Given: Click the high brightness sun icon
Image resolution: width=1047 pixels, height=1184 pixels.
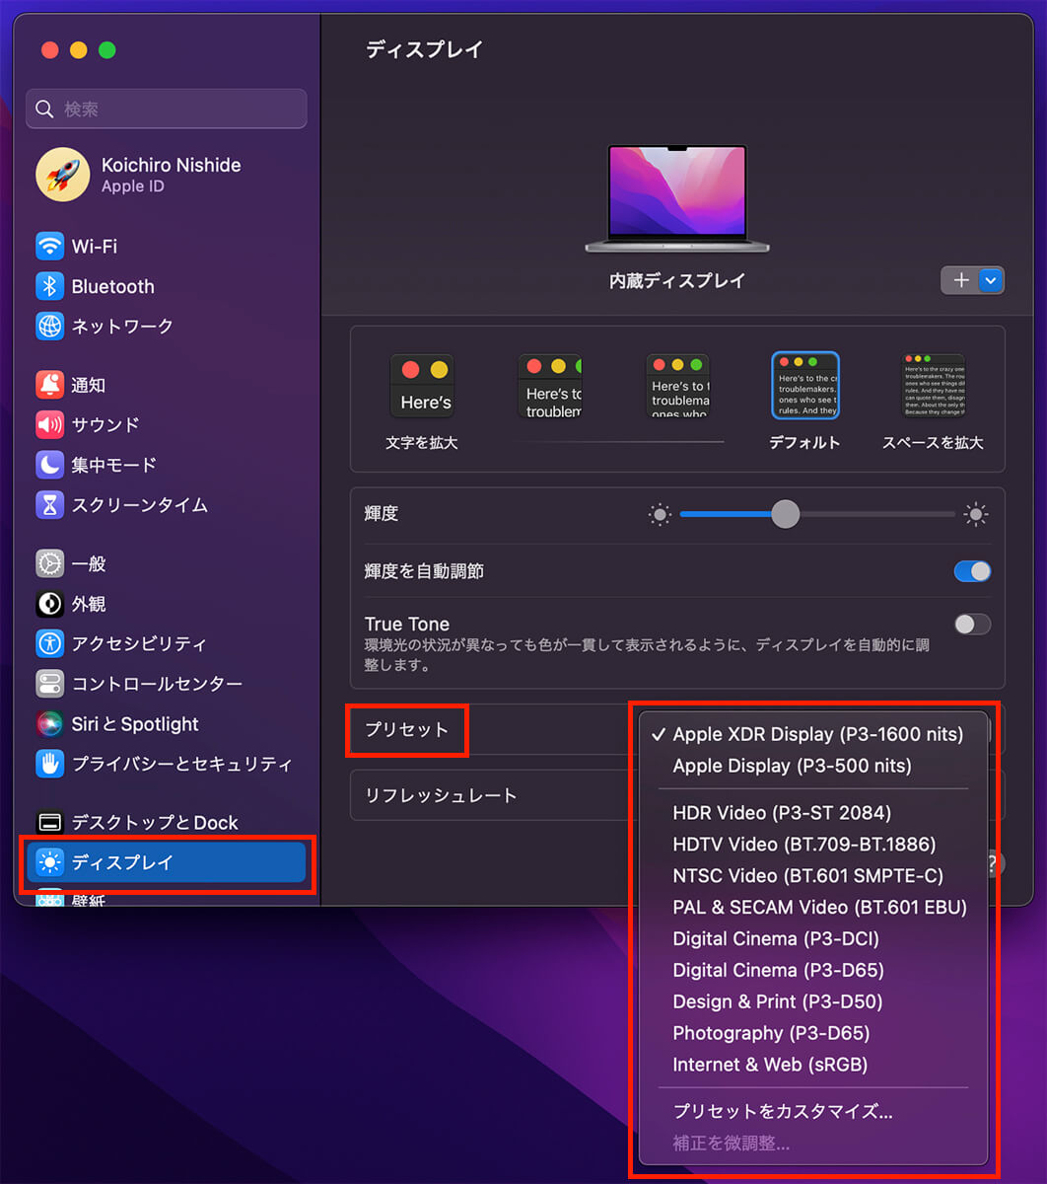Looking at the screenshot, I should point(976,514).
